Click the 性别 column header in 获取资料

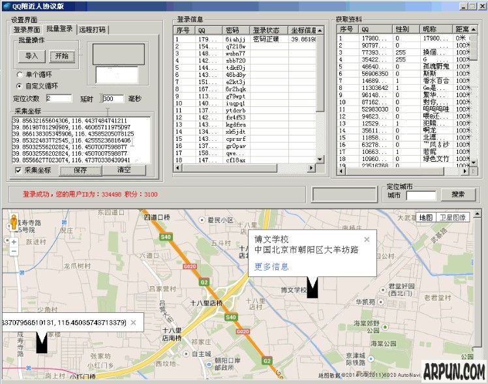[x=406, y=29]
